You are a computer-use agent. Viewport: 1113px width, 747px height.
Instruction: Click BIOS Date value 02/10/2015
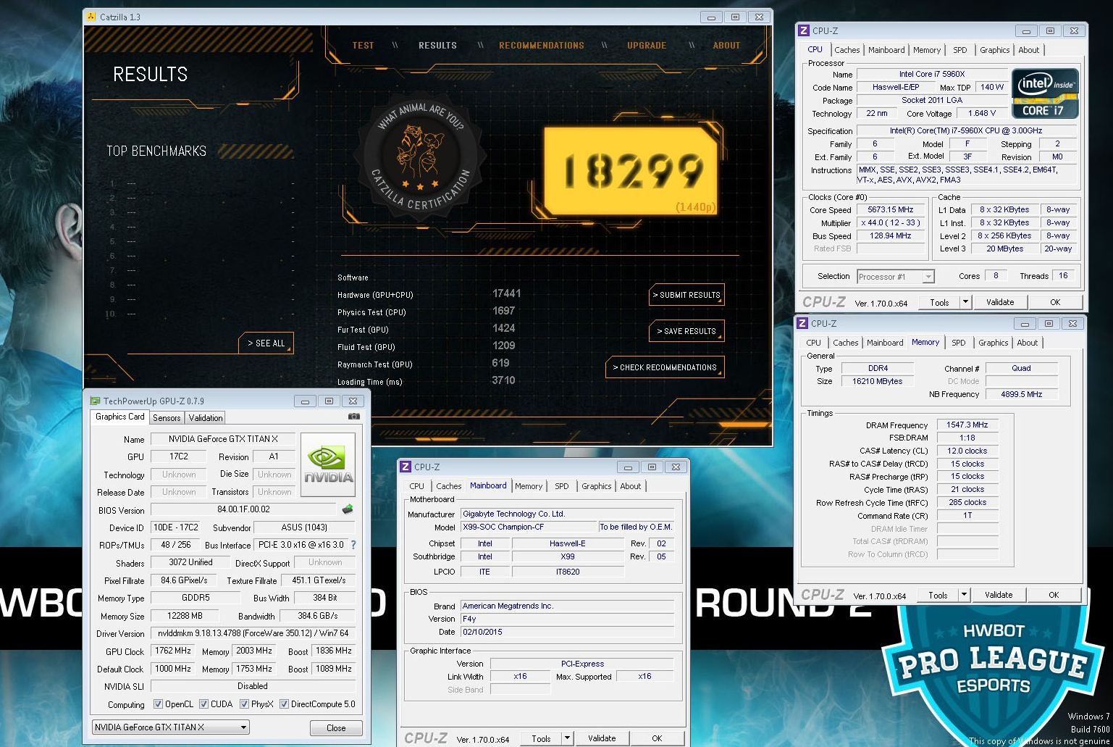pos(567,632)
